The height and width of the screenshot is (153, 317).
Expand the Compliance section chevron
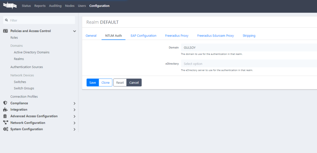tap(74, 103)
